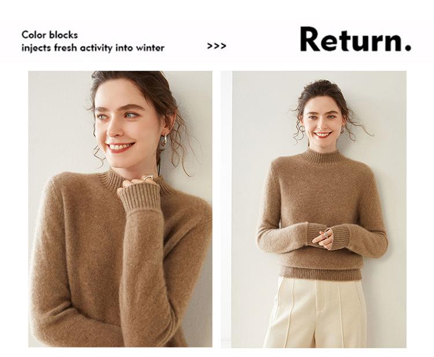
Task: Select the "Color blocks" title text
Action: (x=50, y=35)
